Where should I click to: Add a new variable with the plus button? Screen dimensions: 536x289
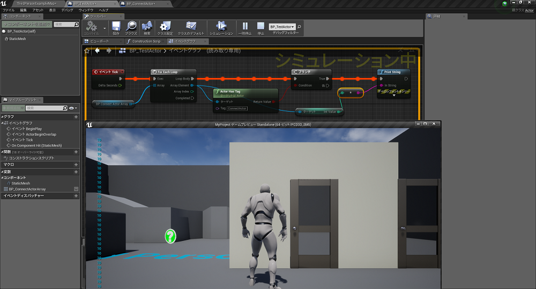point(76,172)
